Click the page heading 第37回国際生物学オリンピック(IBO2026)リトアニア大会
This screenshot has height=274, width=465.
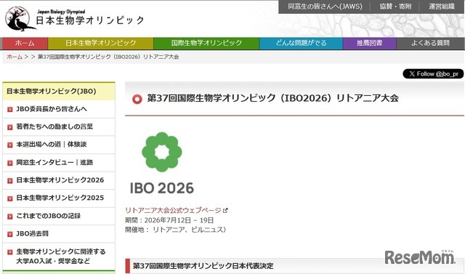[x=273, y=98]
